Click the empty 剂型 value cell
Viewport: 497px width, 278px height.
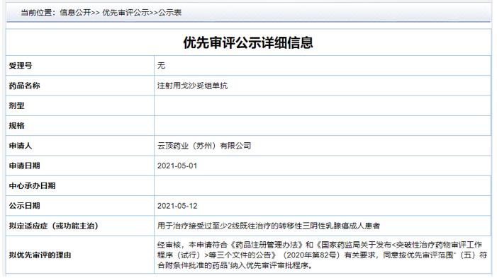click(323, 105)
